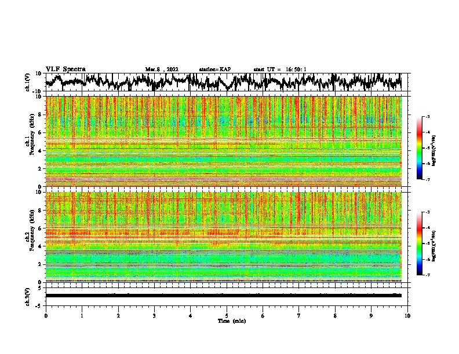Image resolution: width=459 pixels, height=354 pixels.
Task: Click the "5" tick on ch.3 voltage axis
Action: (x=40, y=288)
